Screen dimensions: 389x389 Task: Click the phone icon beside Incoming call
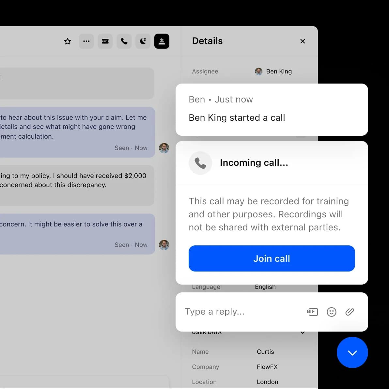tap(200, 163)
